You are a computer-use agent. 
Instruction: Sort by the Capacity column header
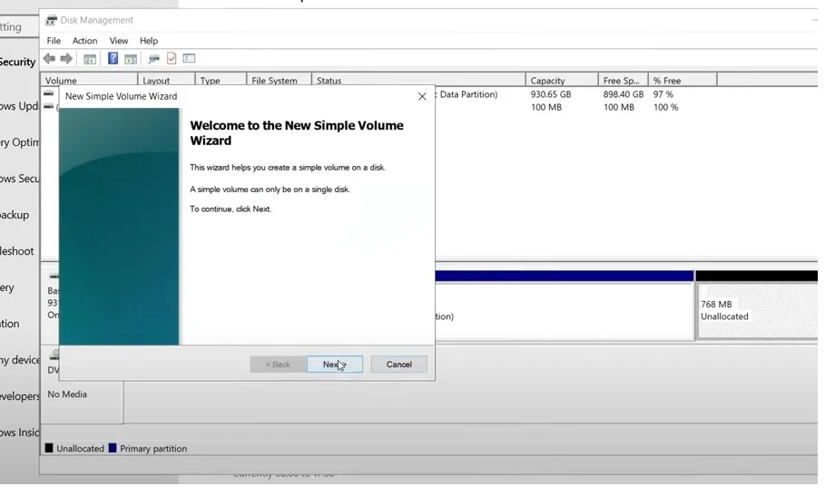[562, 81]
